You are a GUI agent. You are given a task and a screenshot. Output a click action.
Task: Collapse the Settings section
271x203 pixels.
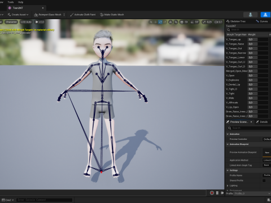click(x=228, y=170)
